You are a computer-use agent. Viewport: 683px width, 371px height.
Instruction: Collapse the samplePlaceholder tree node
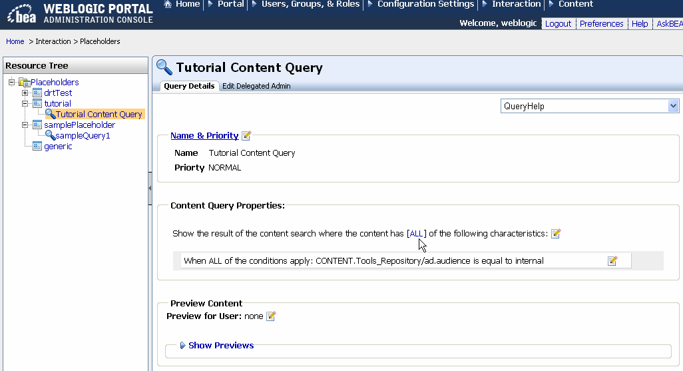coord(25,125)
